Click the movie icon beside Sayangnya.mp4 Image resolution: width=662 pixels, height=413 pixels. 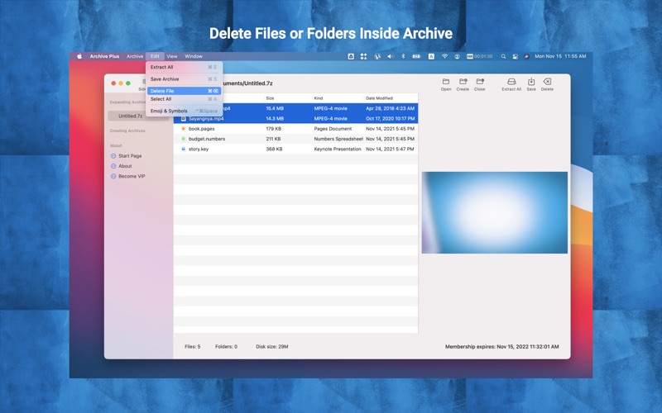point(183,119)
